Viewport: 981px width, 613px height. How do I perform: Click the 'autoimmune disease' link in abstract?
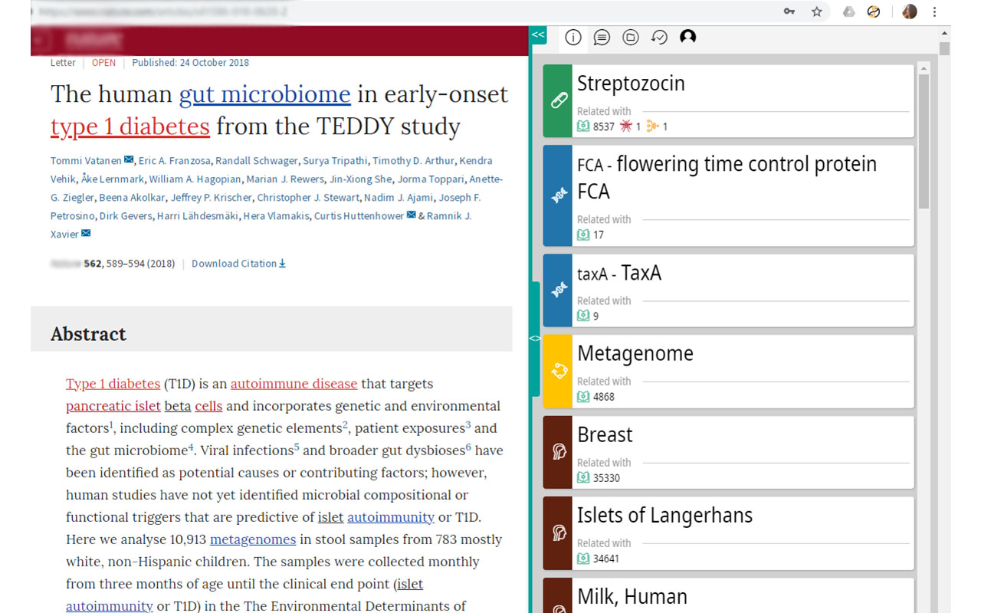coord(294,384)
